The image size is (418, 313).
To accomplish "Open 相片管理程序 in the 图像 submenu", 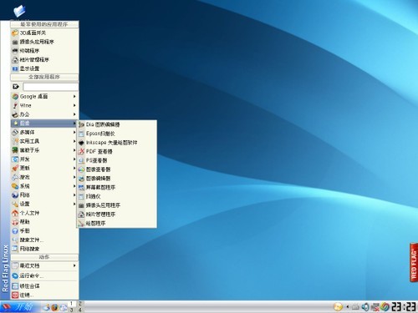I will [117, 215].
